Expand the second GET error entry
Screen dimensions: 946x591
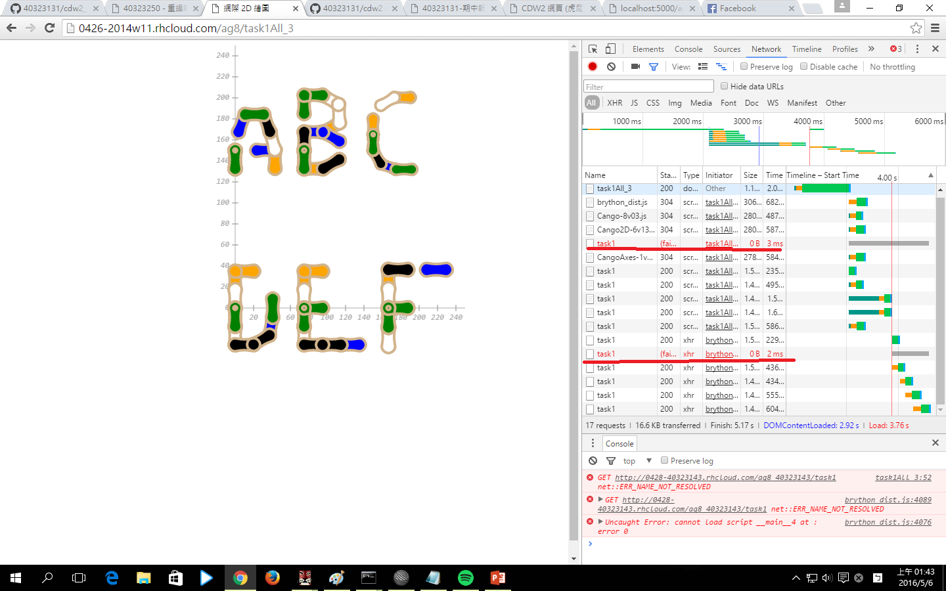tap(600, 500)
